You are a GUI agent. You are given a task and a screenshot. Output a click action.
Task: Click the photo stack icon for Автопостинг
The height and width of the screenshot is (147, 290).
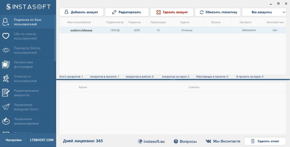point(6,64)
